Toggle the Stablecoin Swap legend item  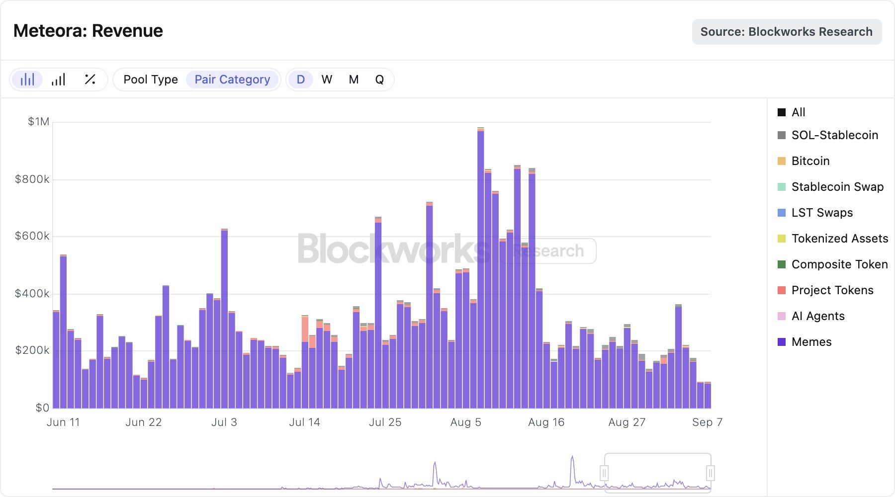click(837, 187)
